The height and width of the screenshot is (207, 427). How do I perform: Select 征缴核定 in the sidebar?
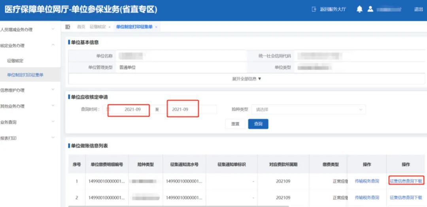click(15, 61)
